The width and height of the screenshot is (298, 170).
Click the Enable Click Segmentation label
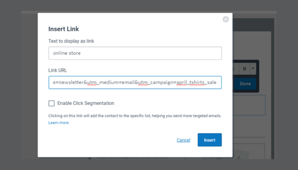coord(86,104)
